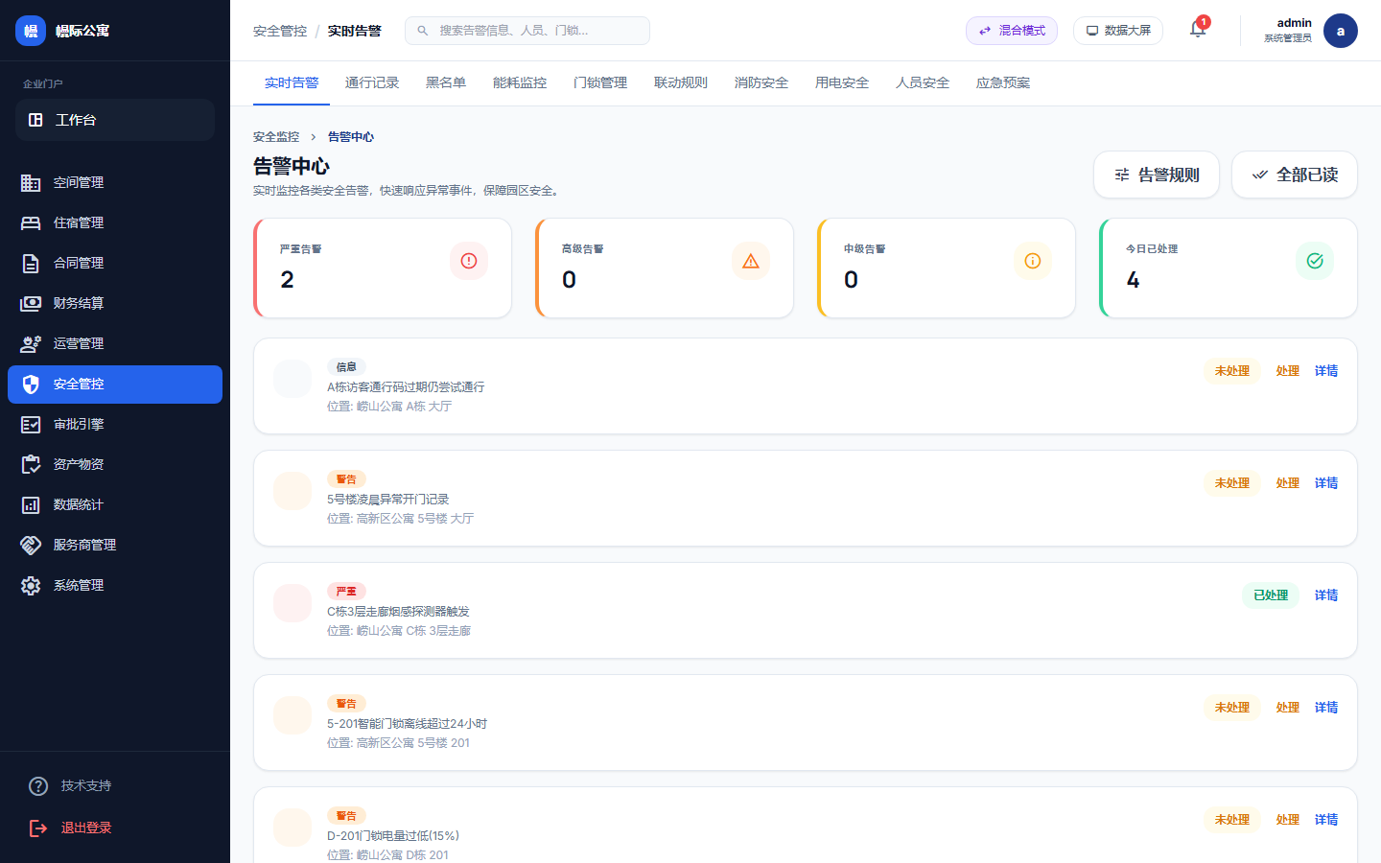Switch to the 通行记录 tab
The width and height of the screenshot is (1381, 863).
coord(372,82)
